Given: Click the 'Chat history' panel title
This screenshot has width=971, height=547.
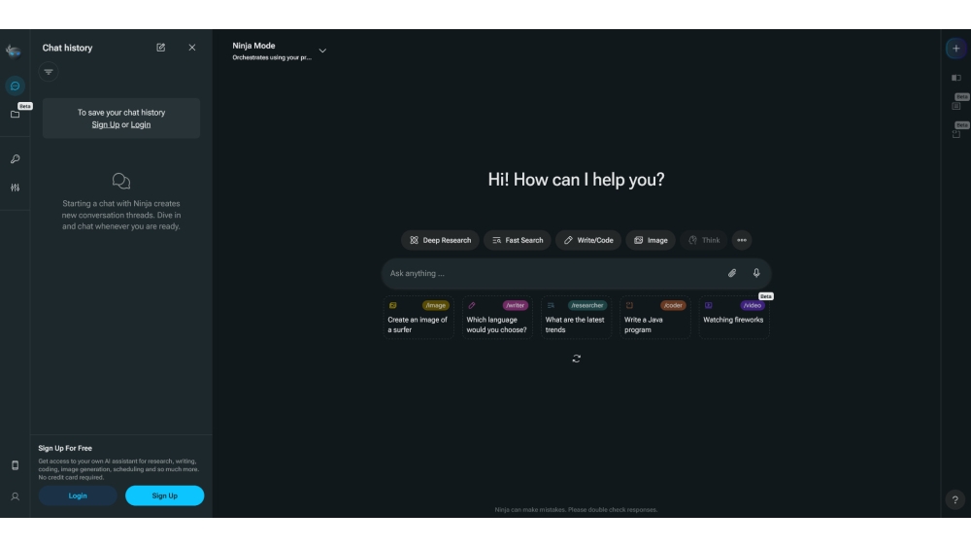Looking at the screenshot, I should 67,48.
